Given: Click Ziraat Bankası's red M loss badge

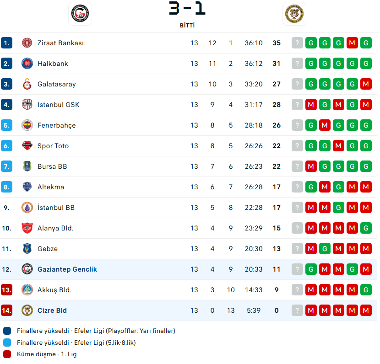Looking at the screenshot, I should coord(352,43).
